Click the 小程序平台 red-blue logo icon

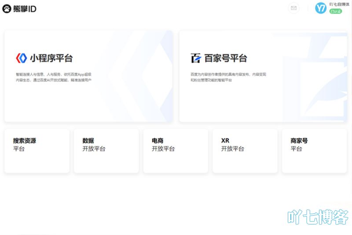coord(21,58)
